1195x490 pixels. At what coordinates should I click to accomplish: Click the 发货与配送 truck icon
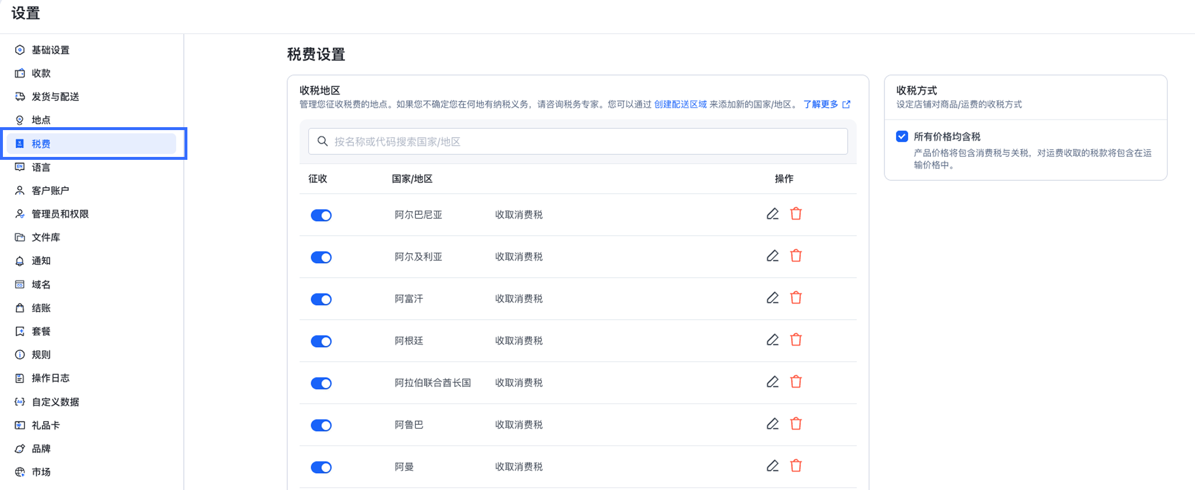point(20,96)
